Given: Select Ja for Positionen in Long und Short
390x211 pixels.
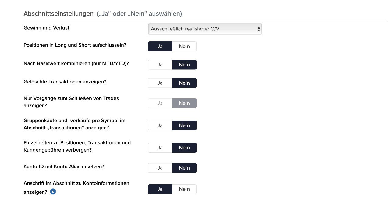Looking at the screenshot, I should click(160, 47).
